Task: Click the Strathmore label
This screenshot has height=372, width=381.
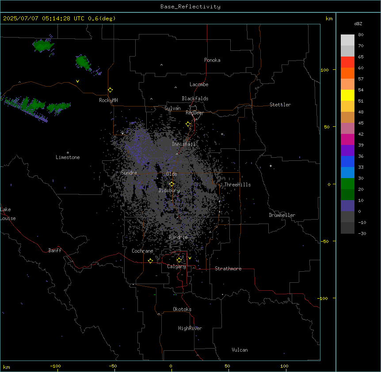Action: 228,269
